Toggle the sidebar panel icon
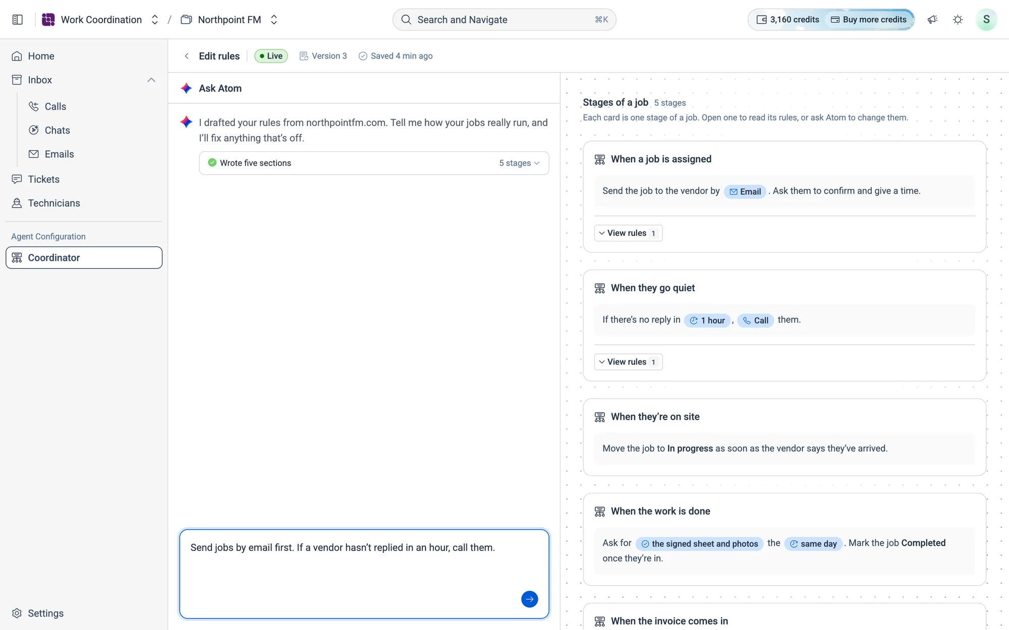Viewport: 1009px width, 630px height. [x=18, y=20]
